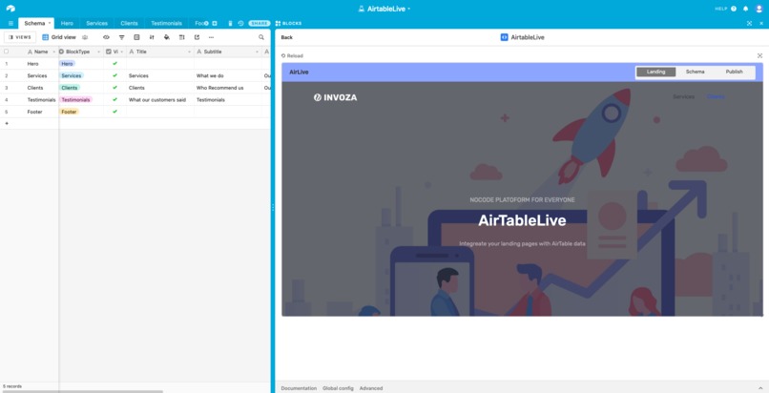Click the Footer BlockType yellow tag
769x393 pixels.
tap(69, 112)
